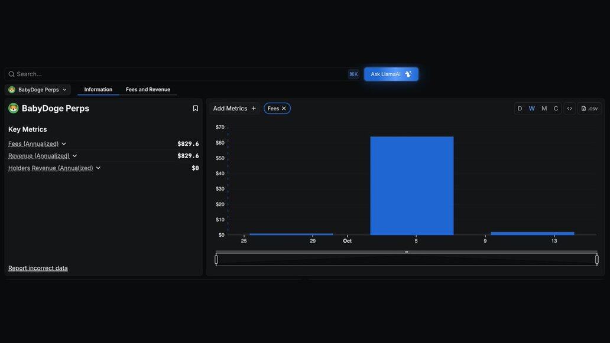Click the left handle of chart range slider
Viewport: 610px width, 343px height.
tap(216, 260)
